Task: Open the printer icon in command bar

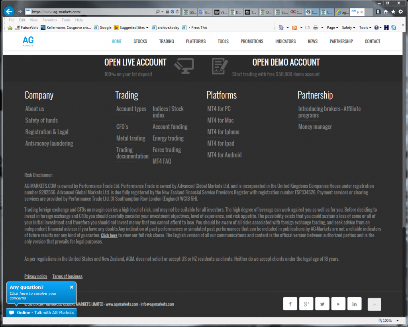Action: pyautogui.click(x=316, y=28)
